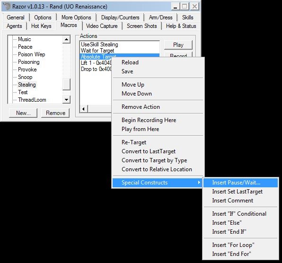Select the Drop to action row

pos(96,69)
